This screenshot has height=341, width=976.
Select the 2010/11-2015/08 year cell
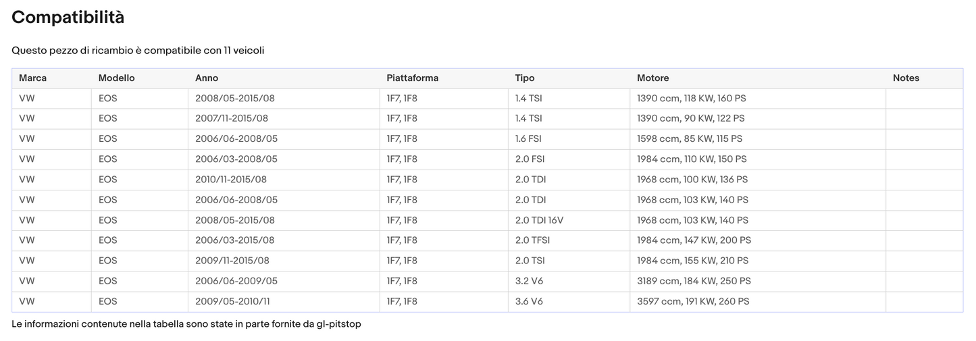(232, 180)
